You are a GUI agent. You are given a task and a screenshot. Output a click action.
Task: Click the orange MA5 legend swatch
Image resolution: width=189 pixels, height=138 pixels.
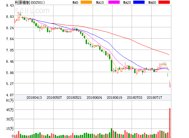tap(86, 2)
